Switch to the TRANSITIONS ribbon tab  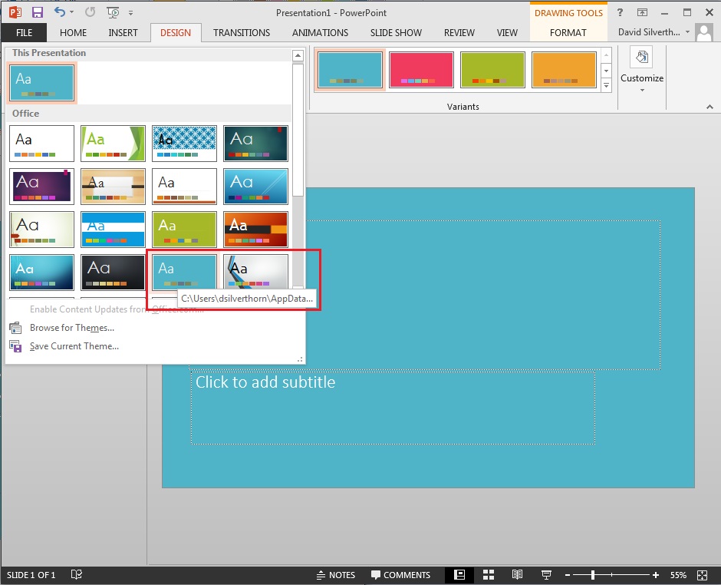(x=241, y=32)
